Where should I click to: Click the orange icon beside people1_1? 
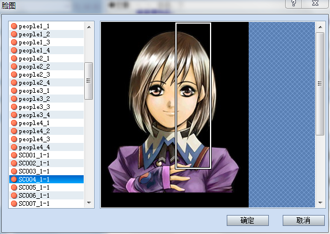coord(14,26)
